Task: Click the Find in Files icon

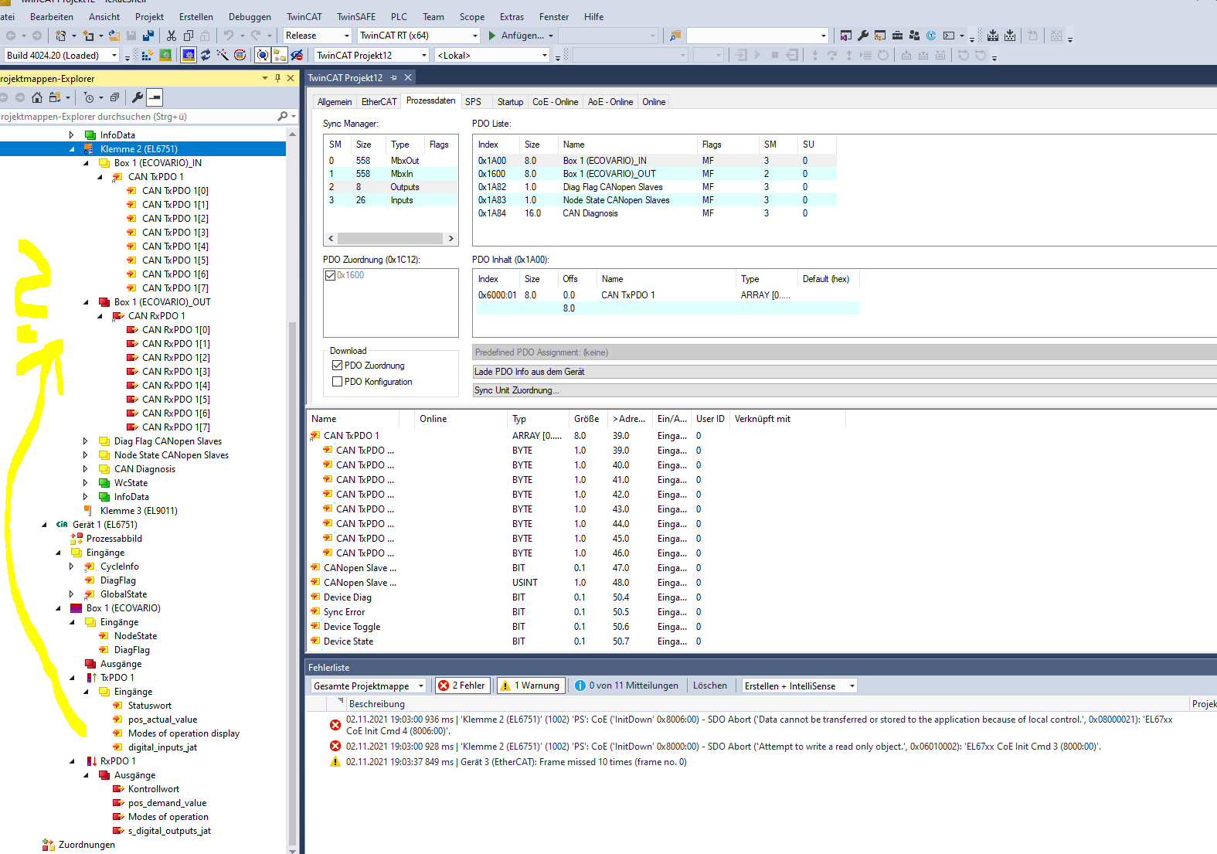Action: (x=675, y=36)
